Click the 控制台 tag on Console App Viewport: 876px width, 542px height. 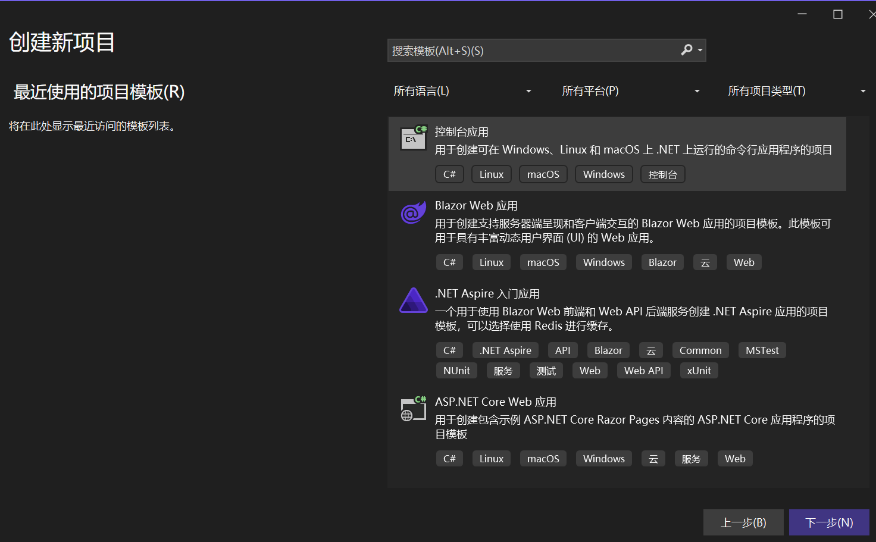coord(663,174)
